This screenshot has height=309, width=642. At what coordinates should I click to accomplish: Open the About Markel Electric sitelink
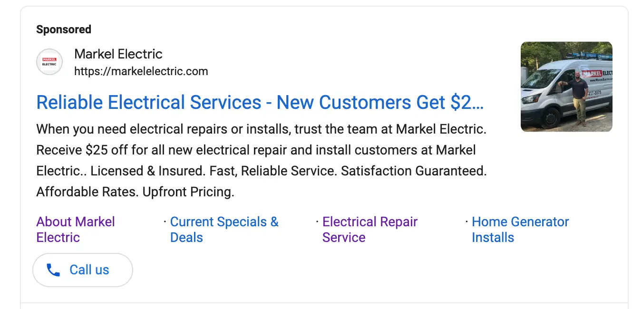[75, 229]
